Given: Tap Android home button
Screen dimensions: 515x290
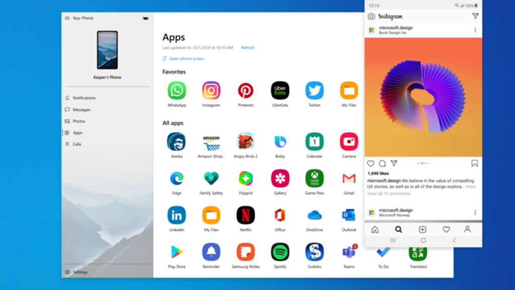Looking at the screenshot, I should pos(423,240).
